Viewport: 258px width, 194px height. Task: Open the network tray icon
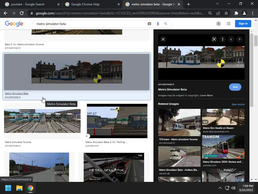pyautogui.click(x=227, y=188)
